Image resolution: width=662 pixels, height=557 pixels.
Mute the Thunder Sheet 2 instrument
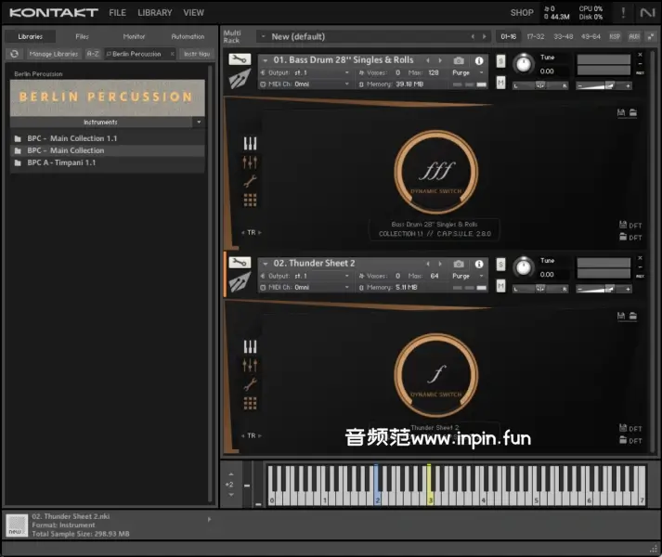click(x=501, y=287)
